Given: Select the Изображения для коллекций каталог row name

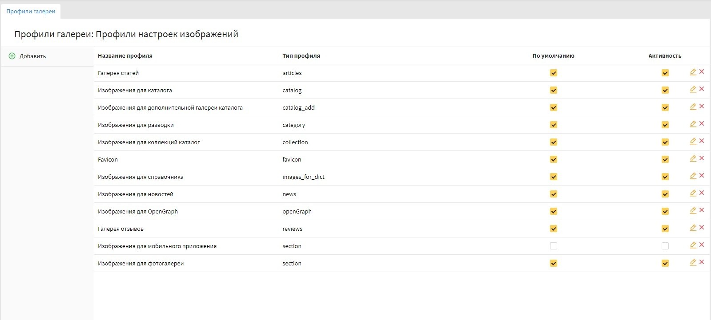Looking at the screenshot, I should (x=149, y=142).
